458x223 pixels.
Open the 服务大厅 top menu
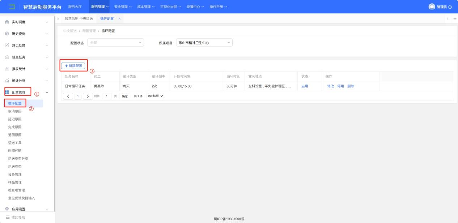pyautogui.click(x=75, y=7)
